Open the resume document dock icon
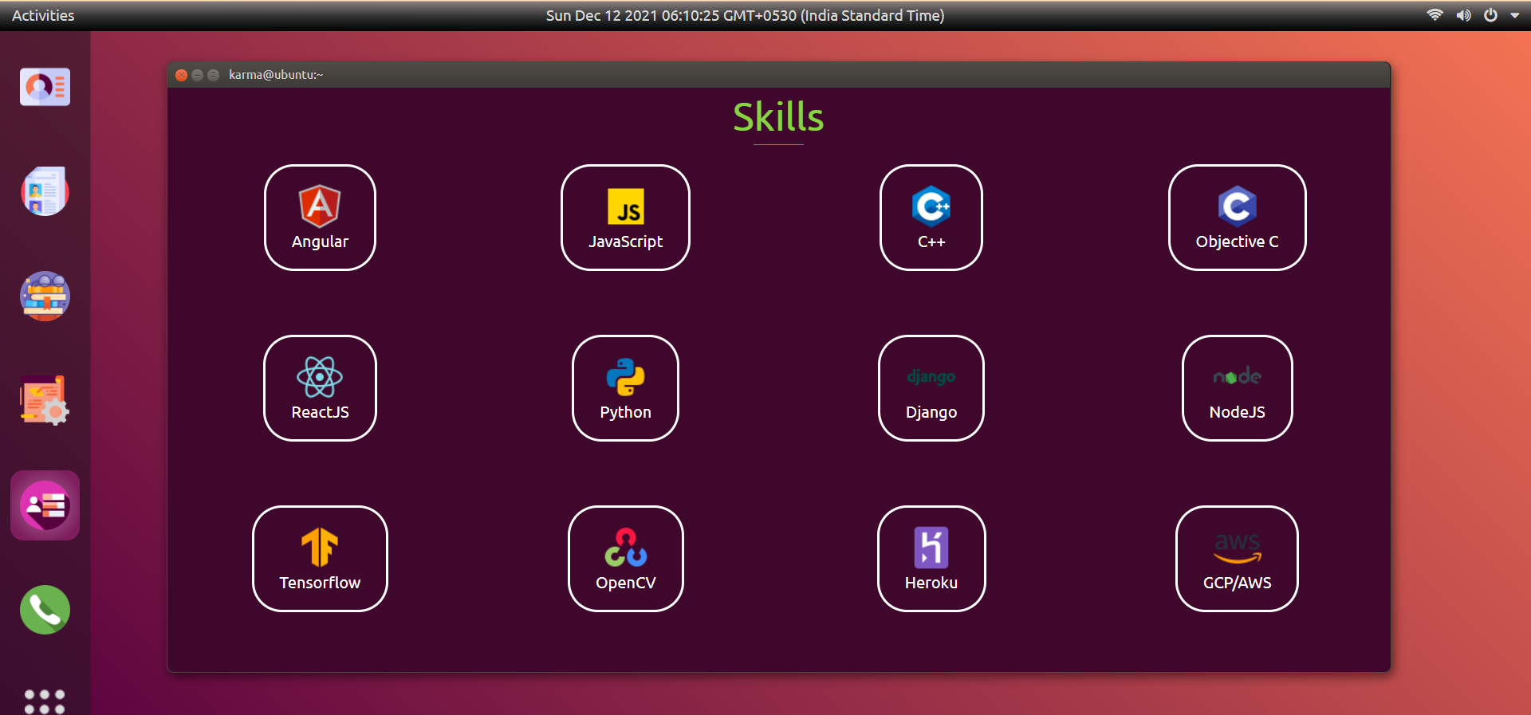Image resolution: width=1531 pixels, height=715 pixels. click(x=45, y=191)
